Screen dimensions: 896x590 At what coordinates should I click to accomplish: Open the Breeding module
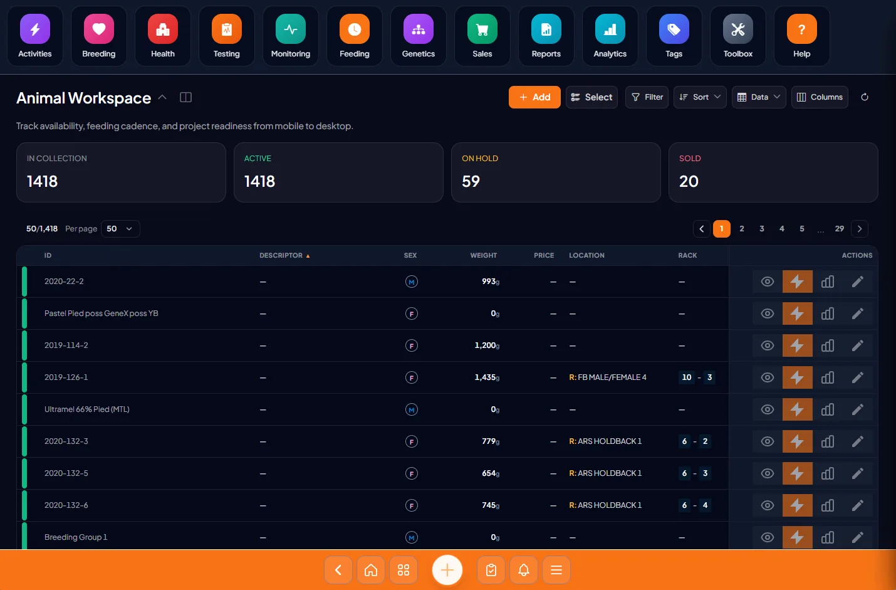tap(99, 36)
